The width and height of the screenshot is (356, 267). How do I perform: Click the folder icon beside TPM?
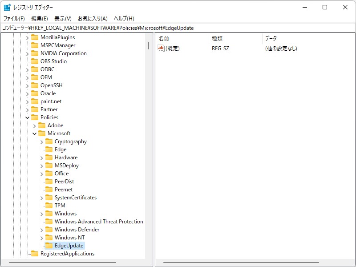point(49,205)
